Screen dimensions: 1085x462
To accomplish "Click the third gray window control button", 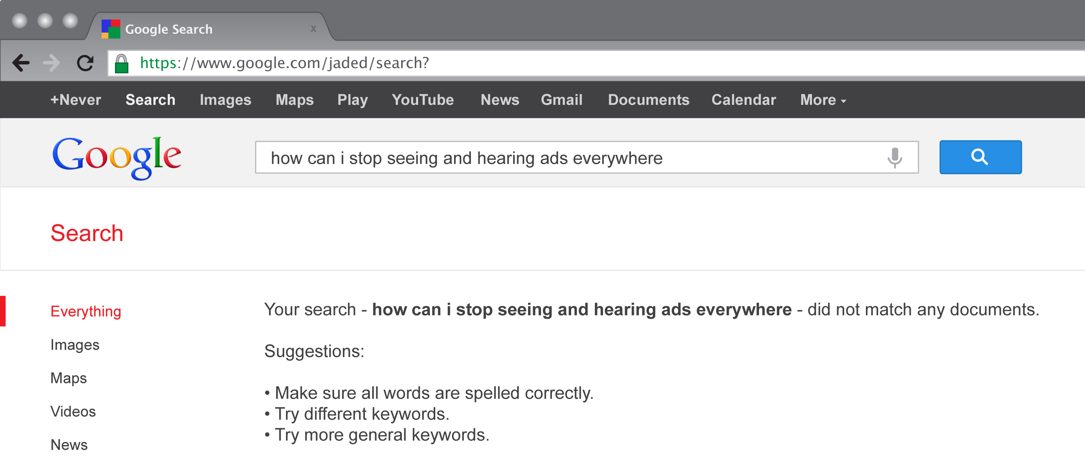I will [x=70, y=20].
